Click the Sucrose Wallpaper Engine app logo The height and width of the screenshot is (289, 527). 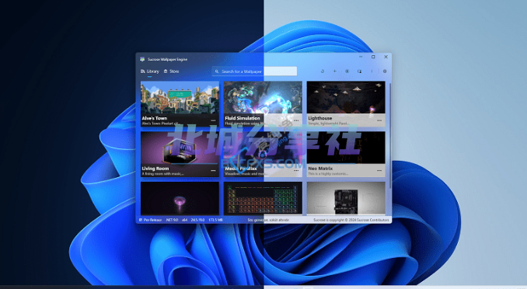(x=142, y=59)
